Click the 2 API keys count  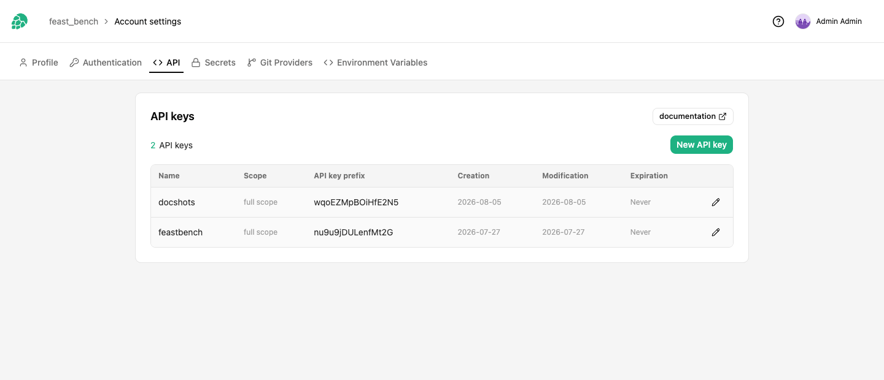[172, 145]
